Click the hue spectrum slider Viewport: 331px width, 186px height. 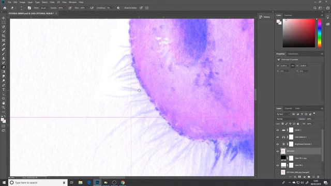pos(320,33)
